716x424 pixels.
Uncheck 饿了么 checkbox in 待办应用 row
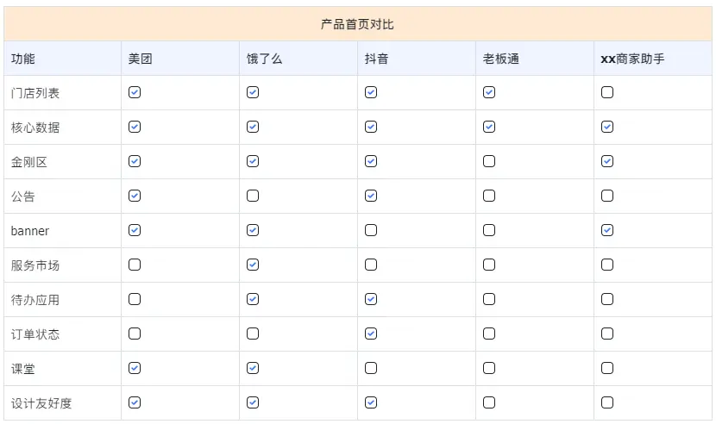253,299
